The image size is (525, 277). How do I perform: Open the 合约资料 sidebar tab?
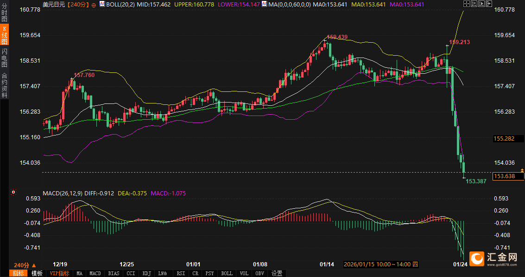4,85
